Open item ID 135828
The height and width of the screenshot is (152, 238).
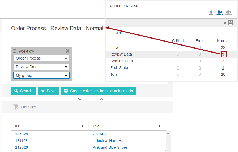(x=22, y=134)
